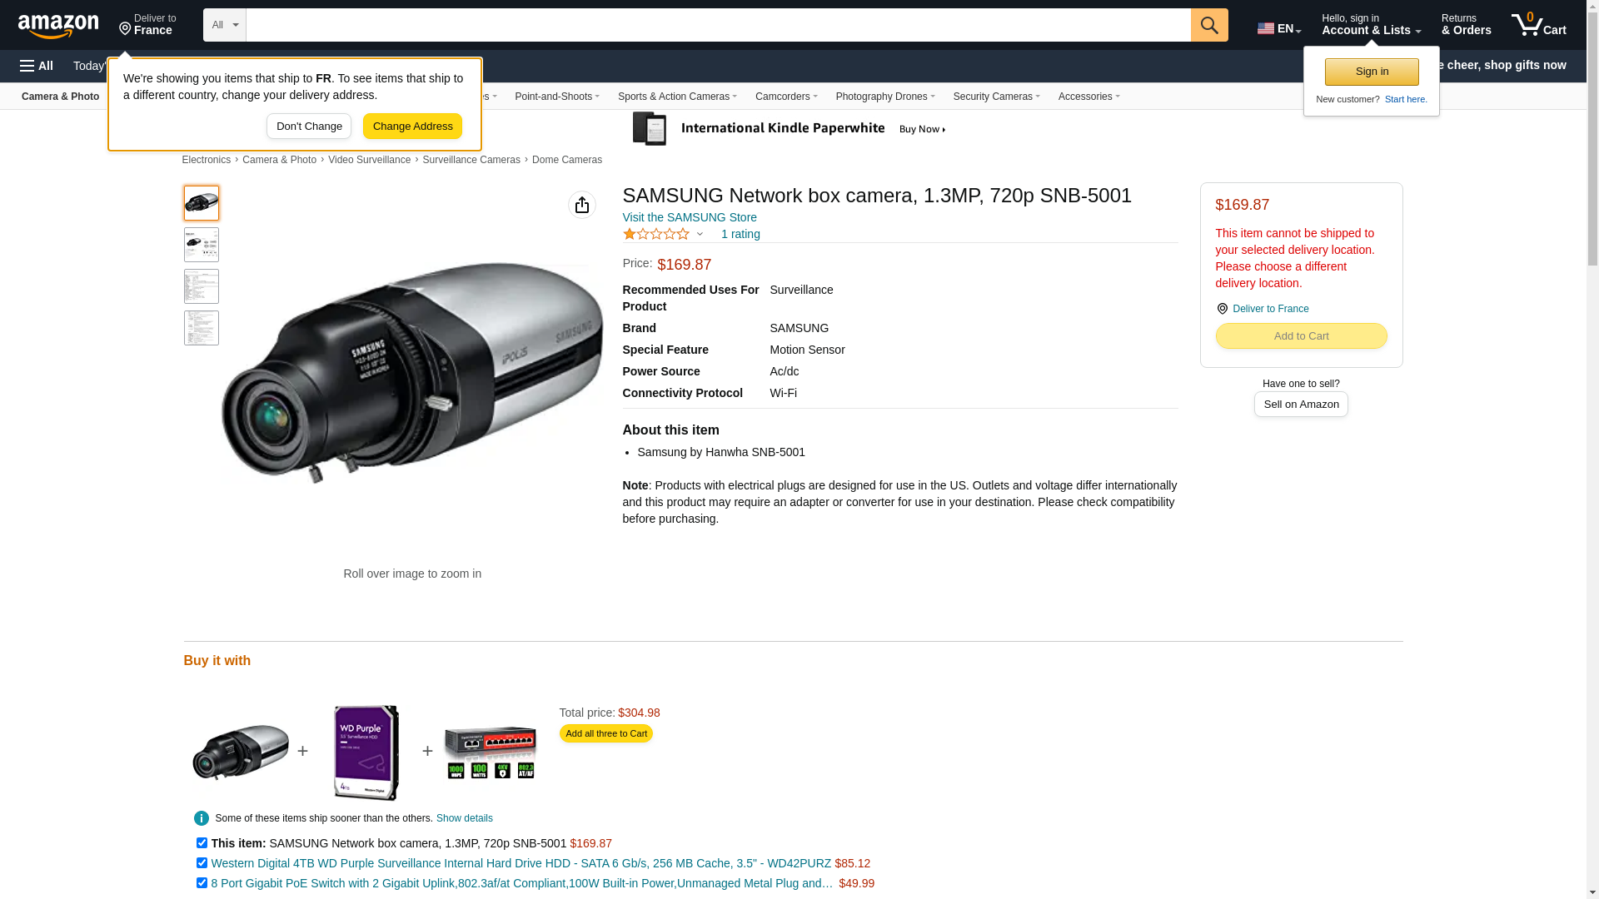
Task: Visit the SAMSUNG Store link
Action: (690, 217)
